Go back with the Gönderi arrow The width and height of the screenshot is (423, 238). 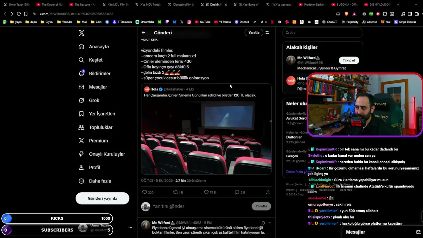(x=143, y=32)
